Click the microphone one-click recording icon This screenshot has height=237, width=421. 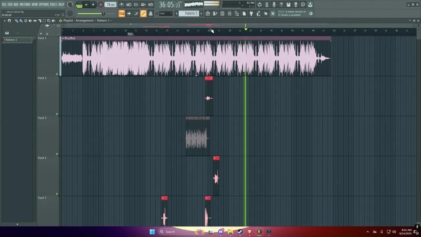pos(274,5)
